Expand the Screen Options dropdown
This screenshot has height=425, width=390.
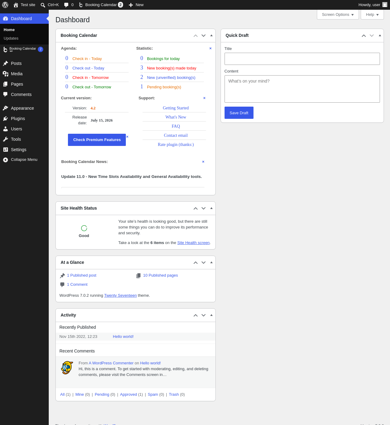tap(338, 15)
